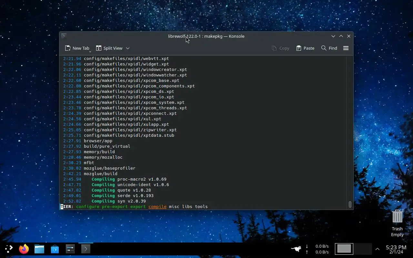Image resolution: width=413 pixels, height=258 pixels.
Task: Show hidden system tray icons
Action: point(378,249)
